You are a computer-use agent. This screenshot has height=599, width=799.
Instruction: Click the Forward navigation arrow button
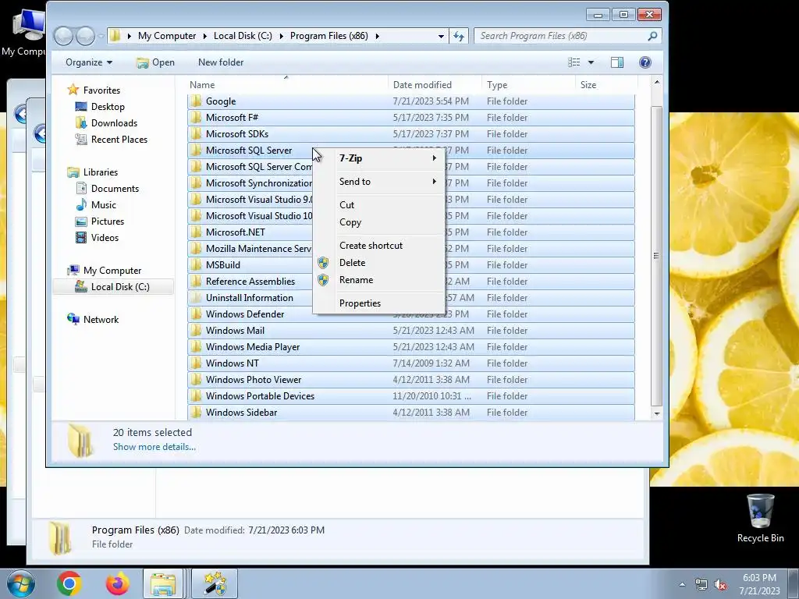coord(85,36)
